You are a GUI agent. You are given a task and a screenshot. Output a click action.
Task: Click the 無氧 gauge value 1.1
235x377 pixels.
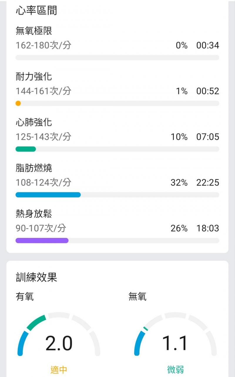point(175,343)
